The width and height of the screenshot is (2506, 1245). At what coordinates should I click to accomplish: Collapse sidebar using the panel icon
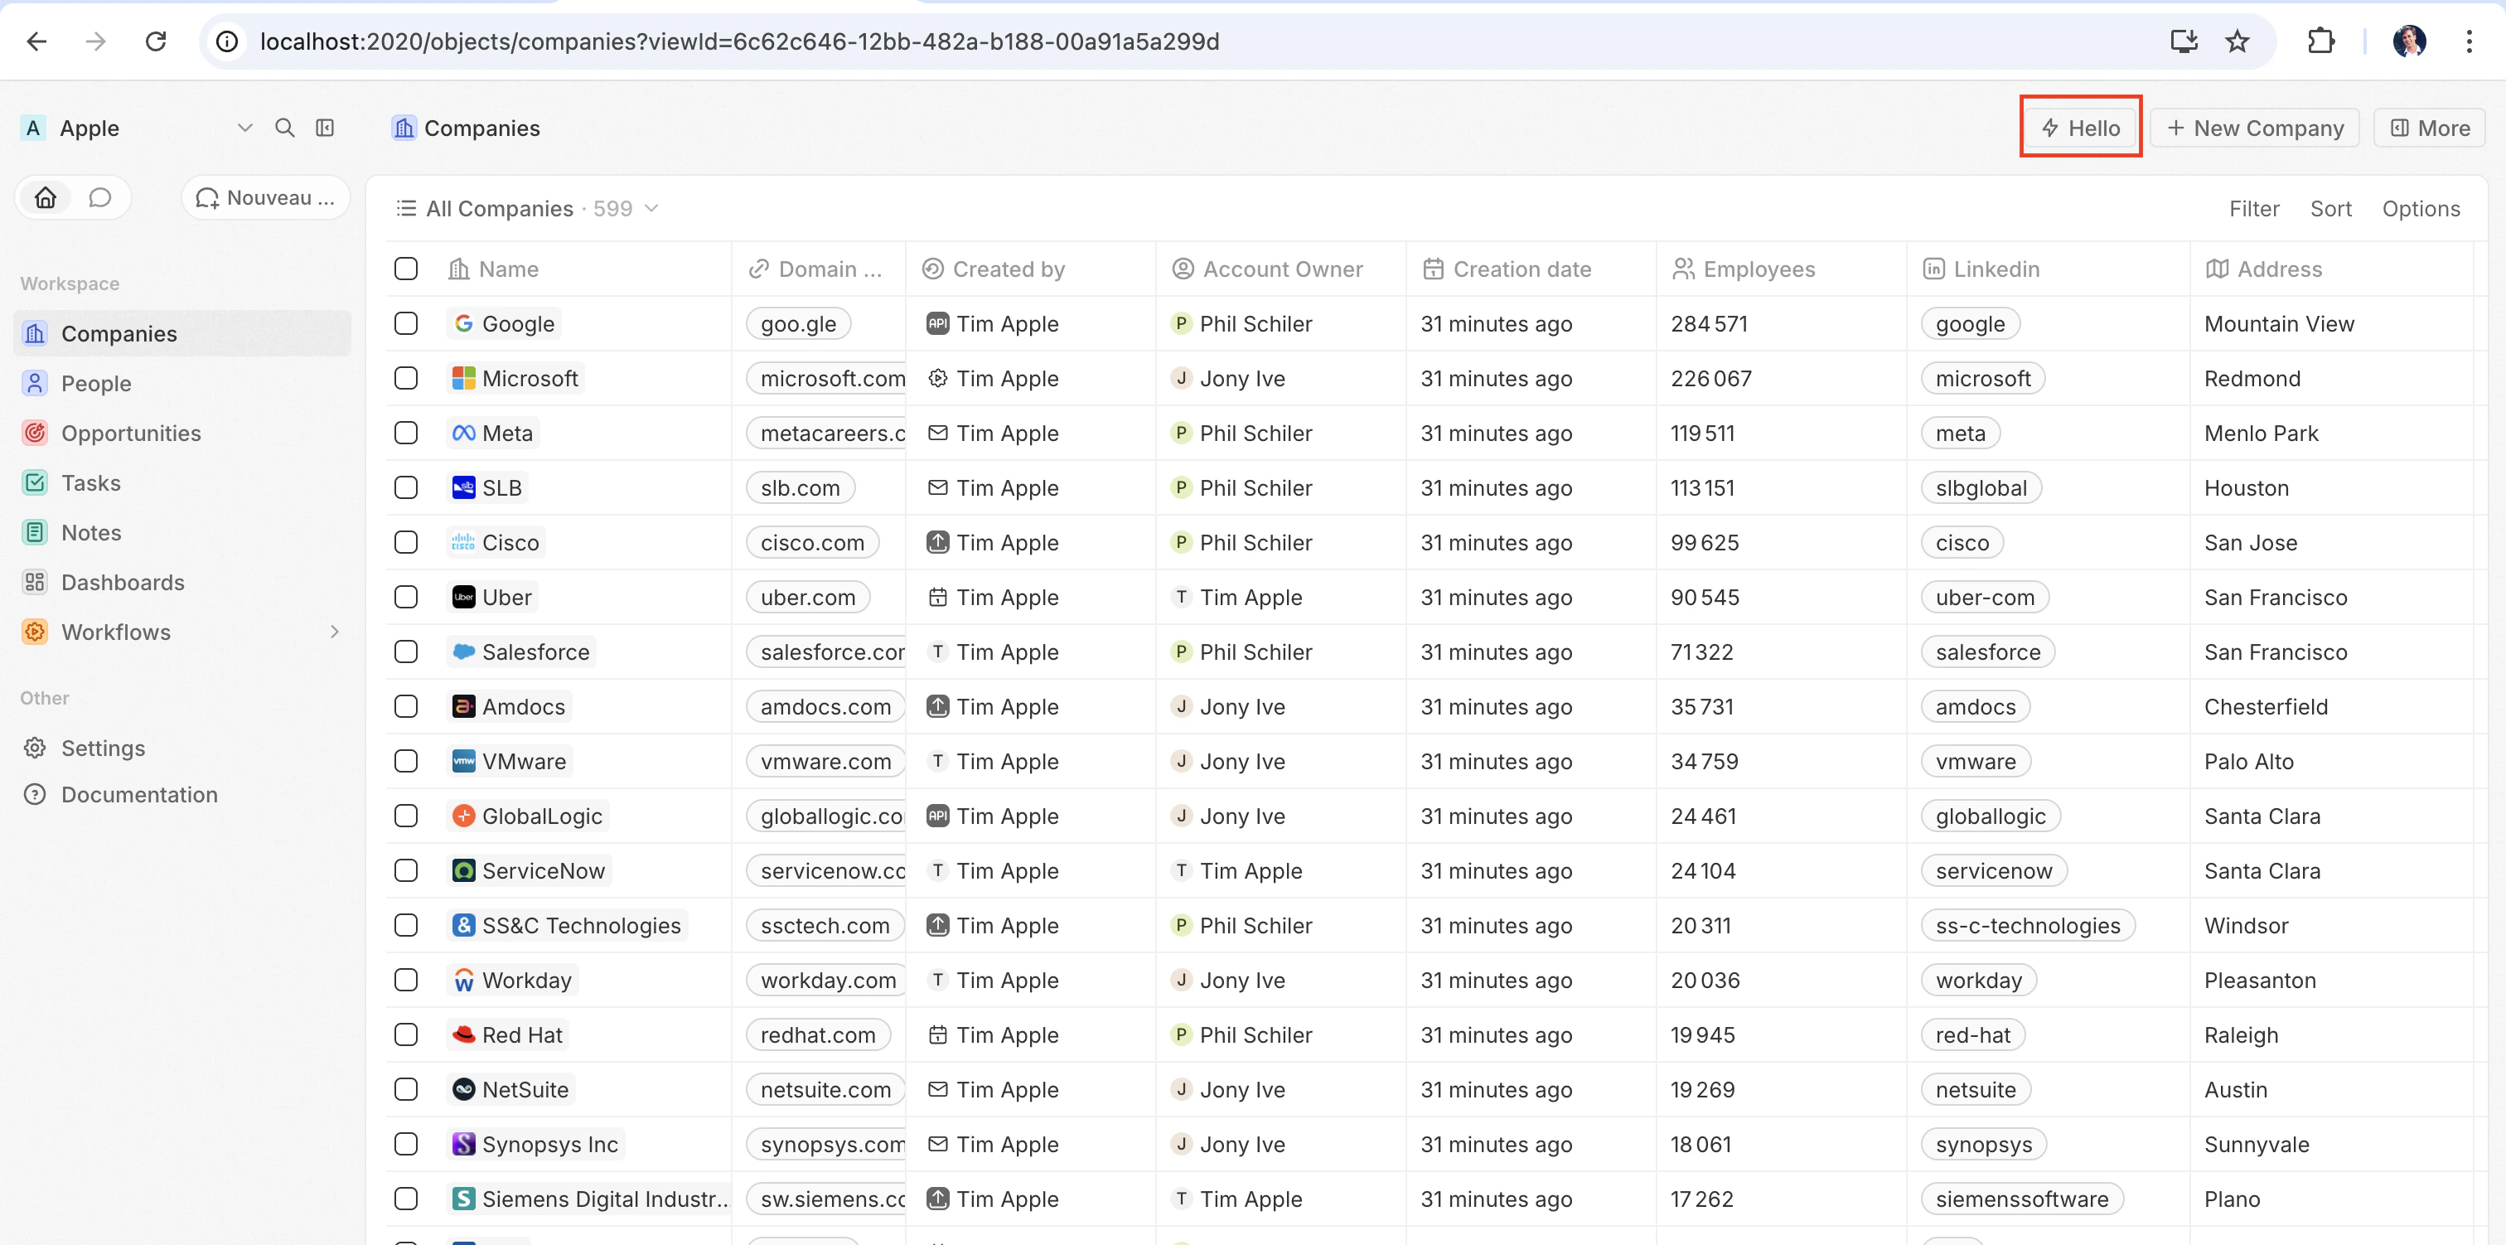click(x=325, y=128)
